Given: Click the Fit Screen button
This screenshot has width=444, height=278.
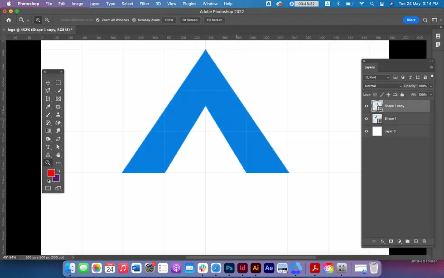Looking at the screenshot, I should (x=189, y=20).
